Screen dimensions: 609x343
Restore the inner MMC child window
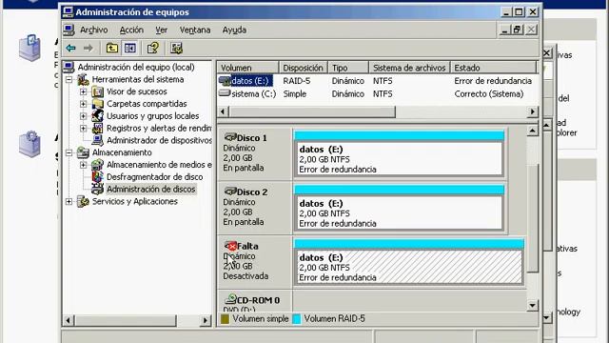(518, 30)
